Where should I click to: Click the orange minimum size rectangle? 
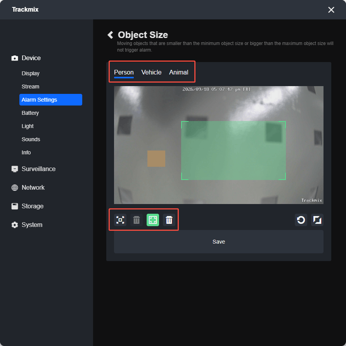[156, 159]
